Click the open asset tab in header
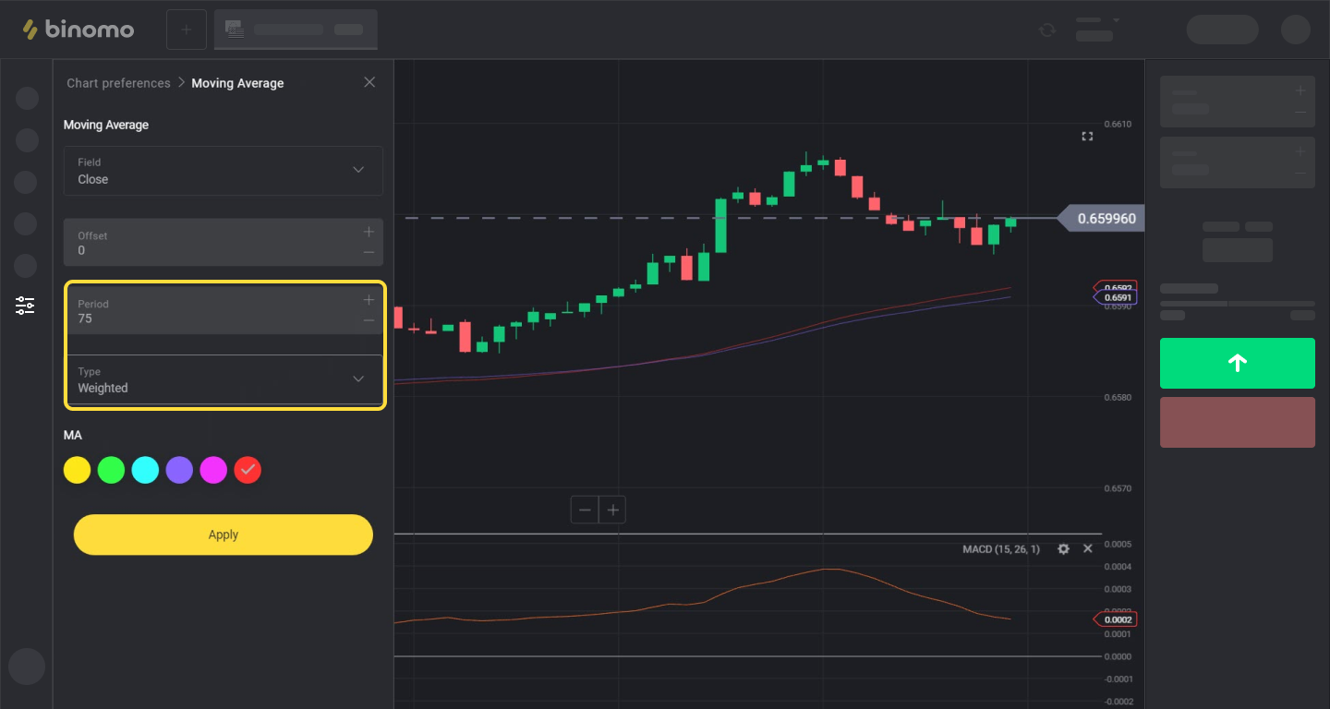 point(296,30)
